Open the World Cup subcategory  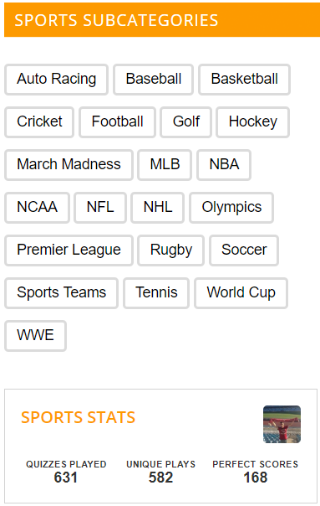click(x=241, y=293)
